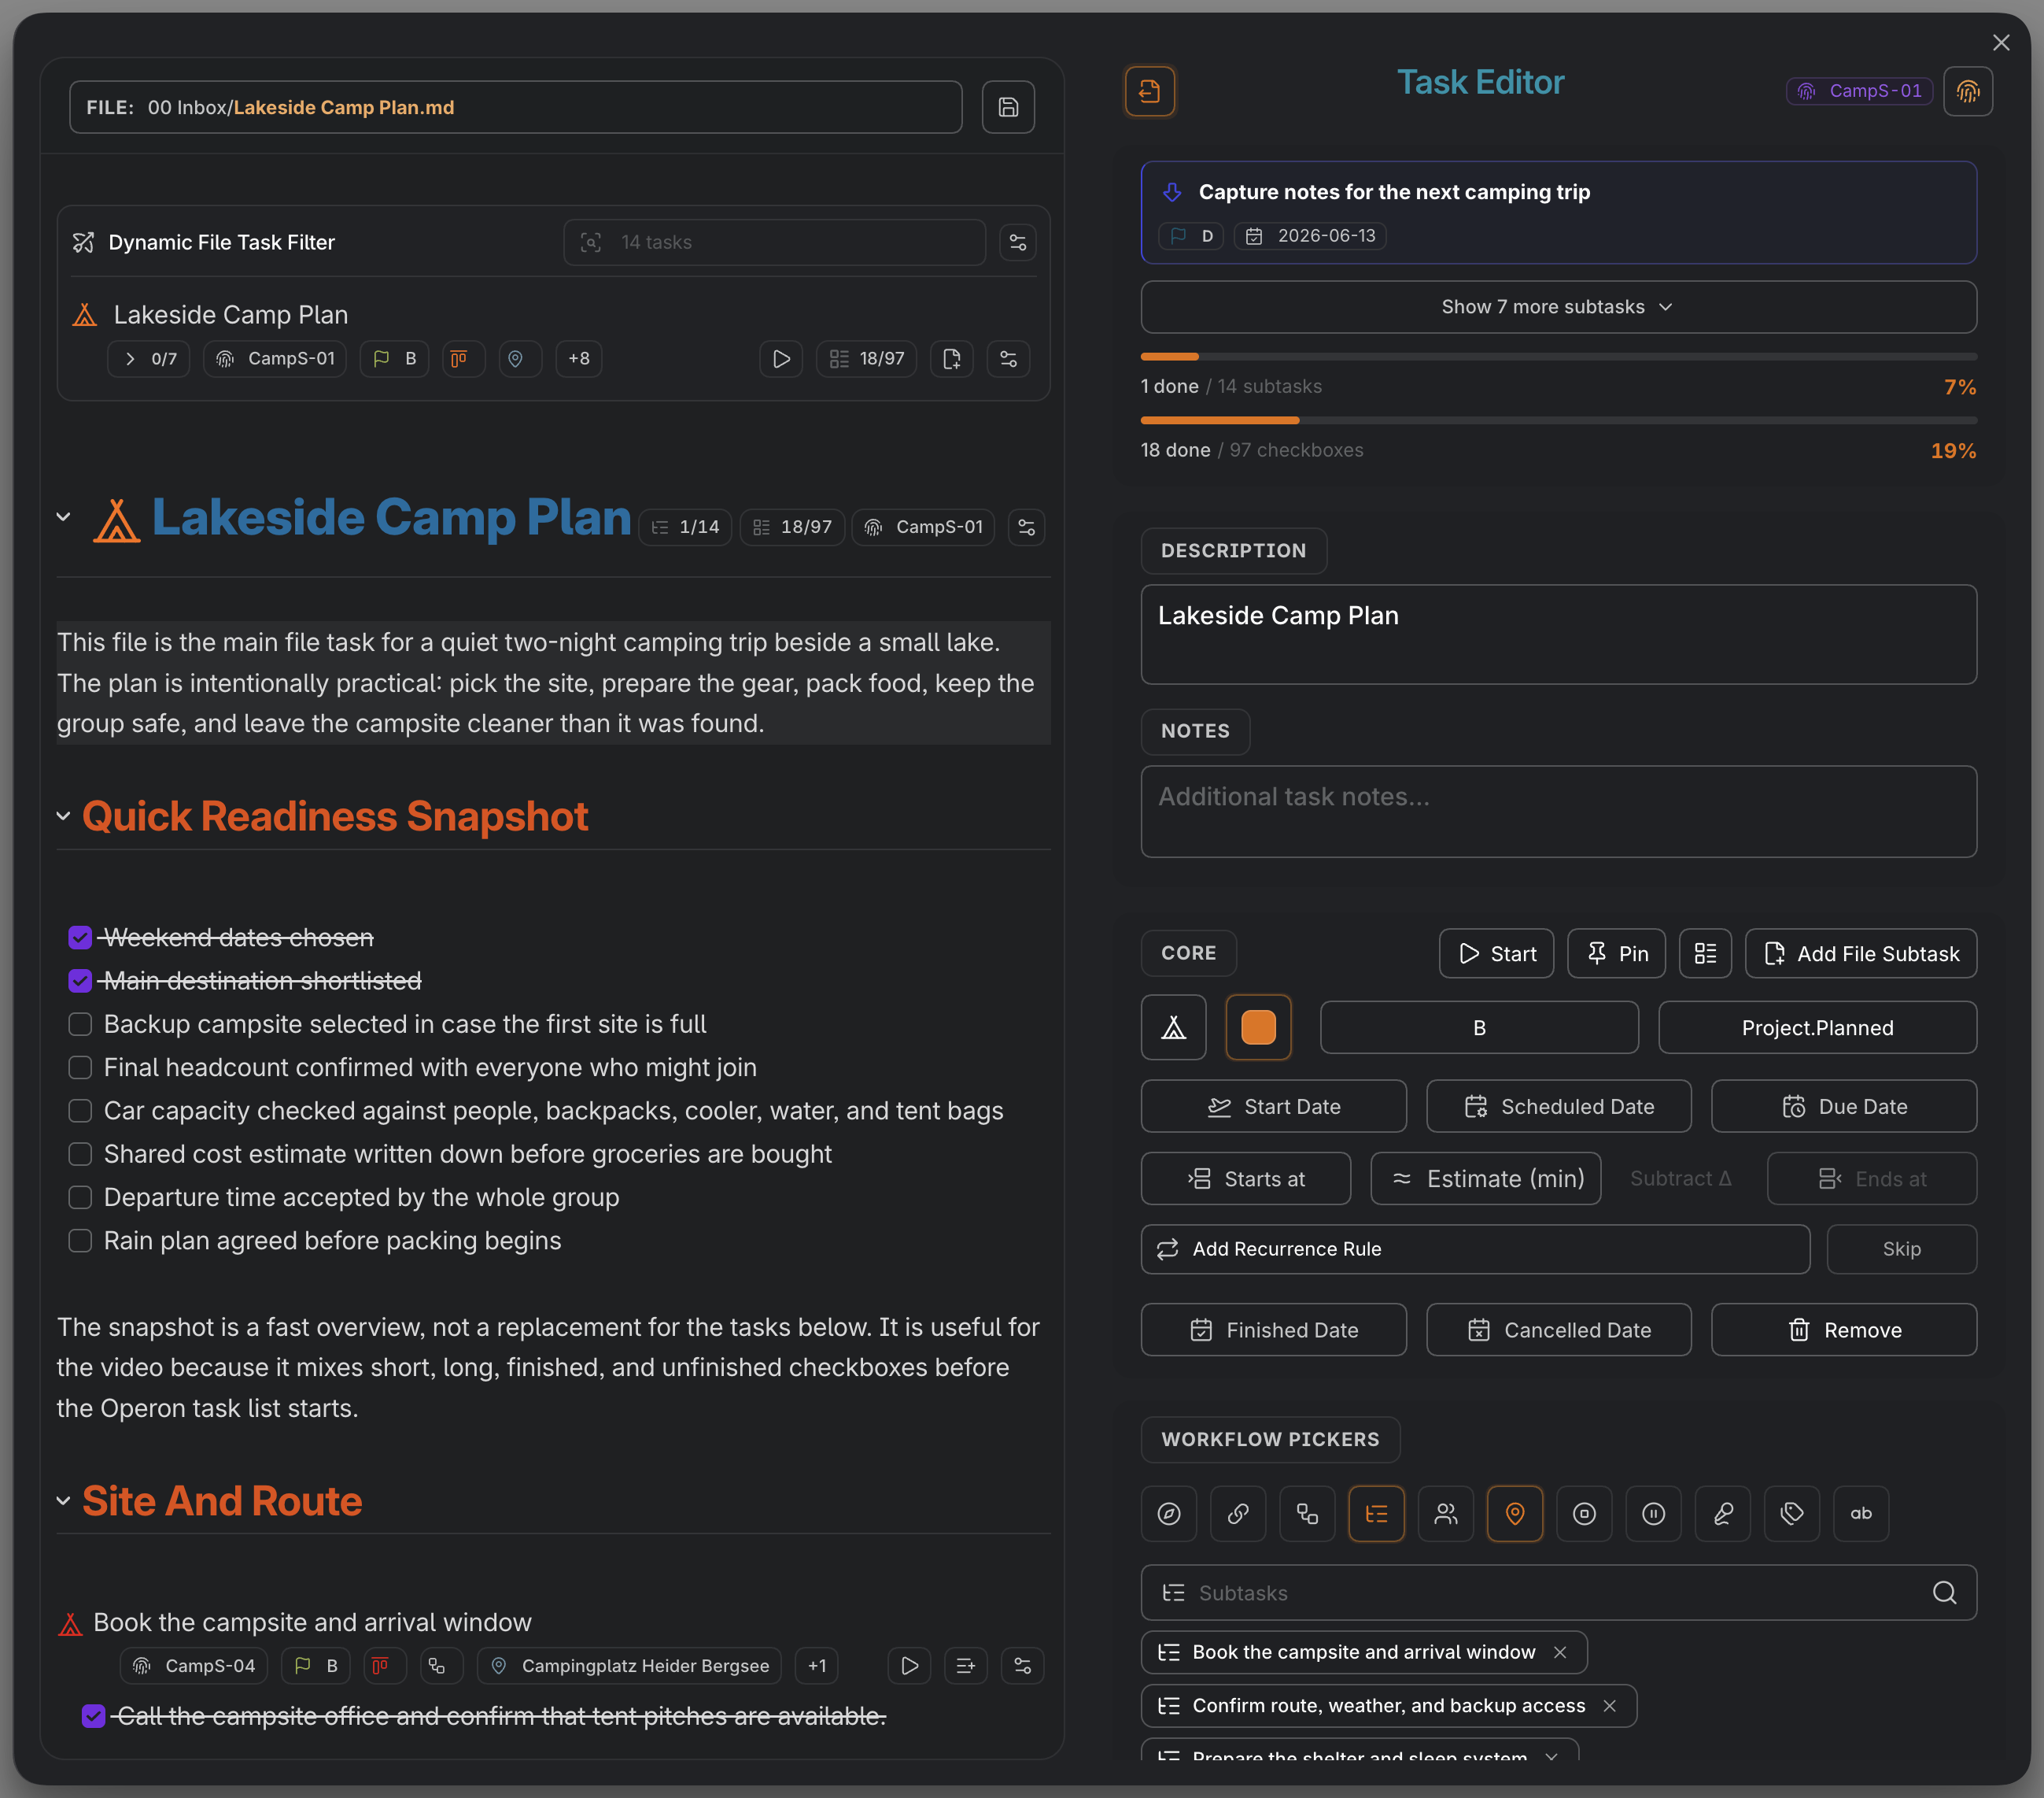
Task: Select the location pin workflow picker
Action: [x=1515, y=1513]
